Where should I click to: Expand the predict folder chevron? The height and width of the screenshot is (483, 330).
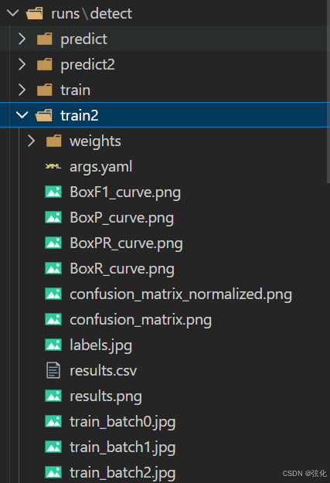[22, 39]
